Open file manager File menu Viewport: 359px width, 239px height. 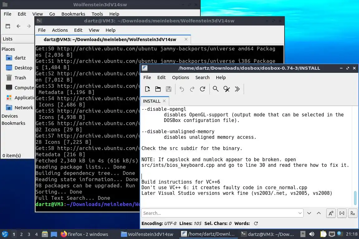pos(7,14)
